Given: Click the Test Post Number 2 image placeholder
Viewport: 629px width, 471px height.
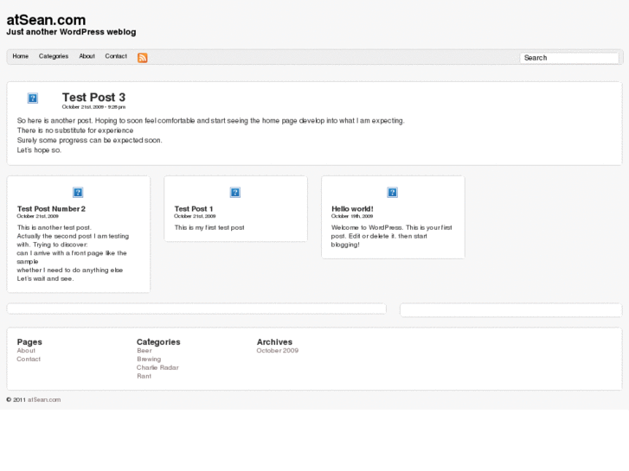Looking at the screenshot, I should (78, 193).
